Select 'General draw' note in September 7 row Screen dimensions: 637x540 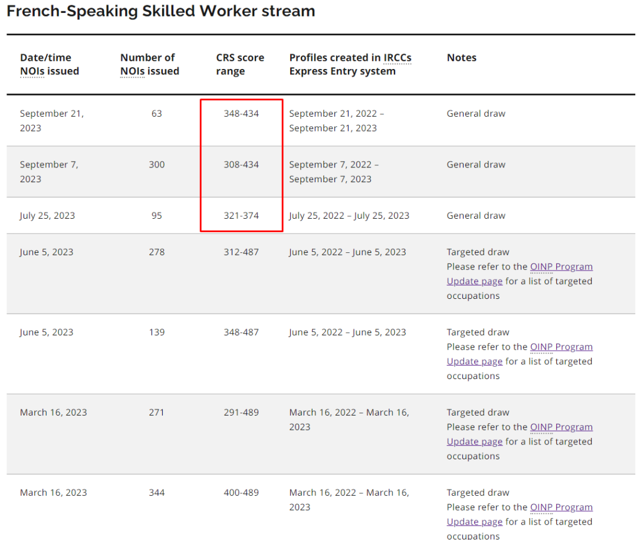[476, 165]
